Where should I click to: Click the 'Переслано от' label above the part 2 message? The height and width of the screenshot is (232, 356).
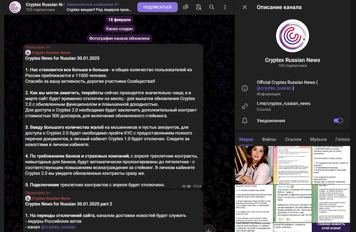(38, 193)
